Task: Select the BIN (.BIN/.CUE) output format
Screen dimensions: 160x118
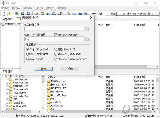Action: click(x=28, y=54)
